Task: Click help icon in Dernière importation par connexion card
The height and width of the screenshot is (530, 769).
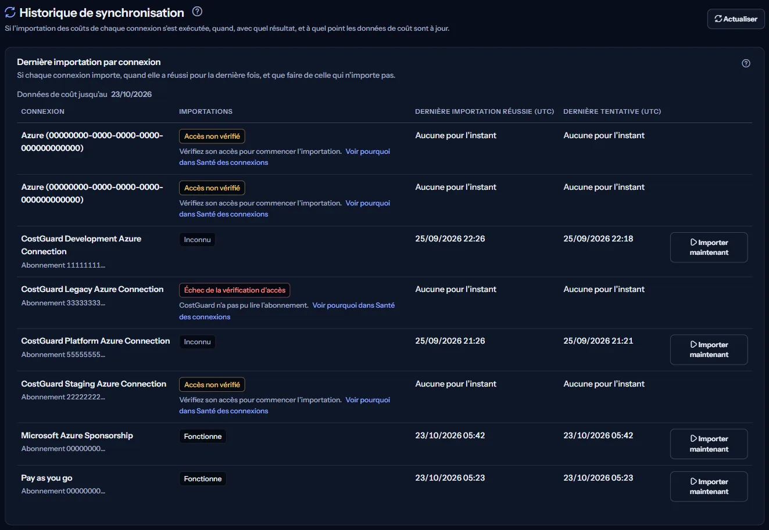Action: tap(746, 63)
